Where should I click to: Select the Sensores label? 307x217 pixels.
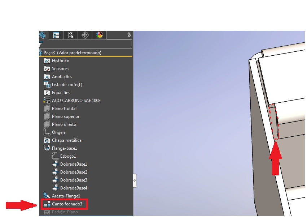[60, 69]
